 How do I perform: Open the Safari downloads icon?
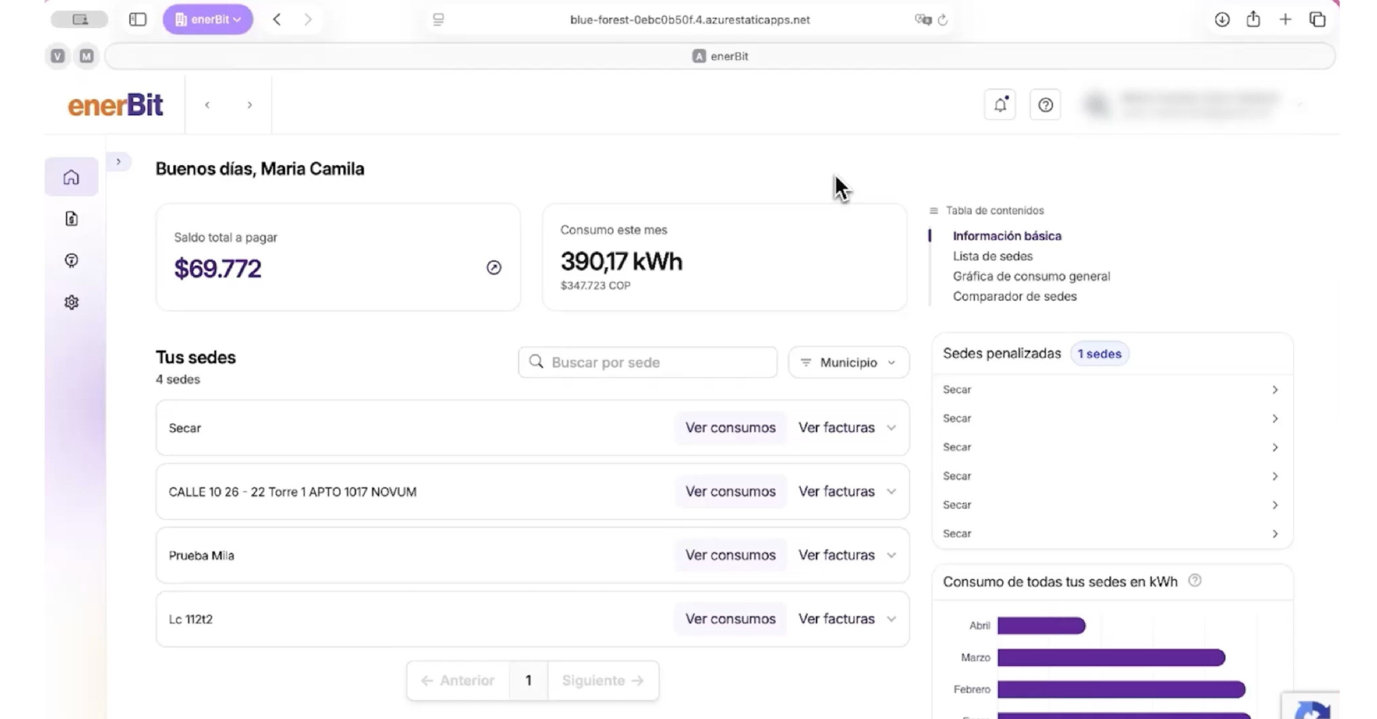tap(1222, 20)
